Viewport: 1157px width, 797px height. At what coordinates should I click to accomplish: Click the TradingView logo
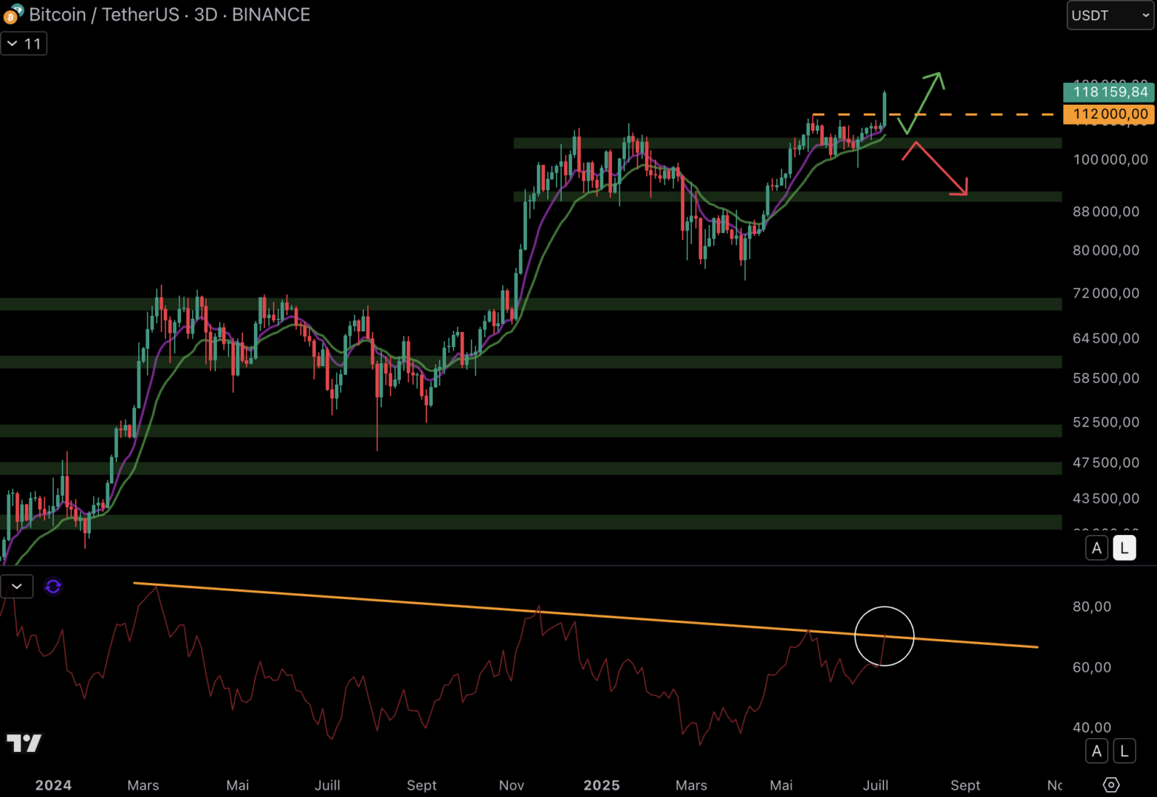tap(24, 743)
